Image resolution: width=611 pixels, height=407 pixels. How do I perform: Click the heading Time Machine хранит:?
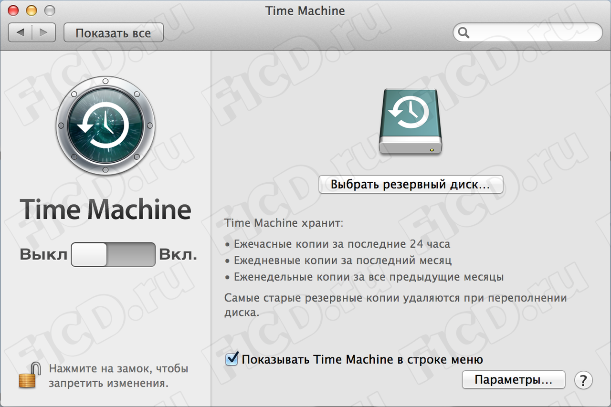pos(284,223)
